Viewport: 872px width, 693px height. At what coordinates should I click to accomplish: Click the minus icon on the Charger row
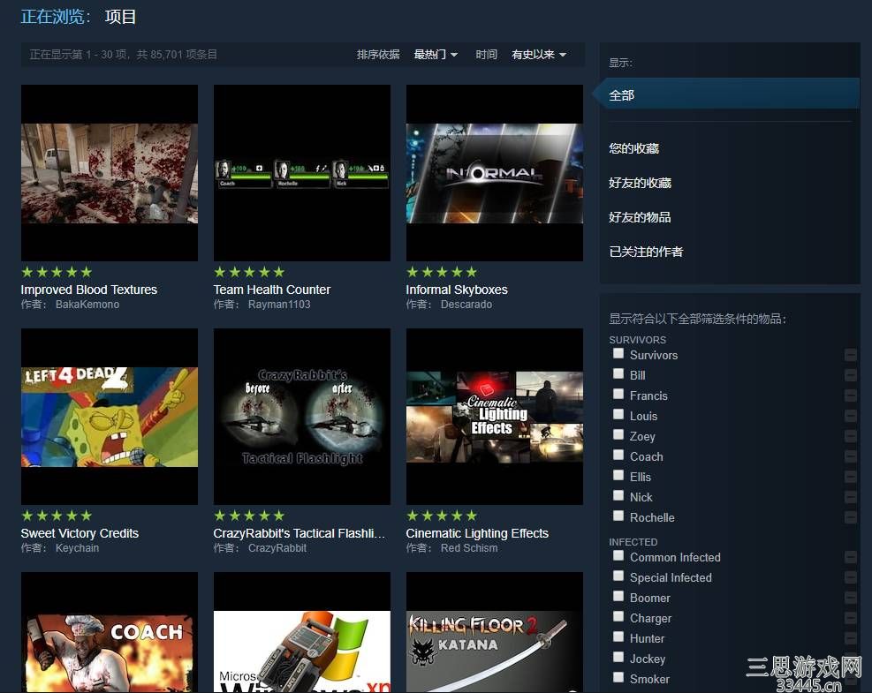coord(850,618)
